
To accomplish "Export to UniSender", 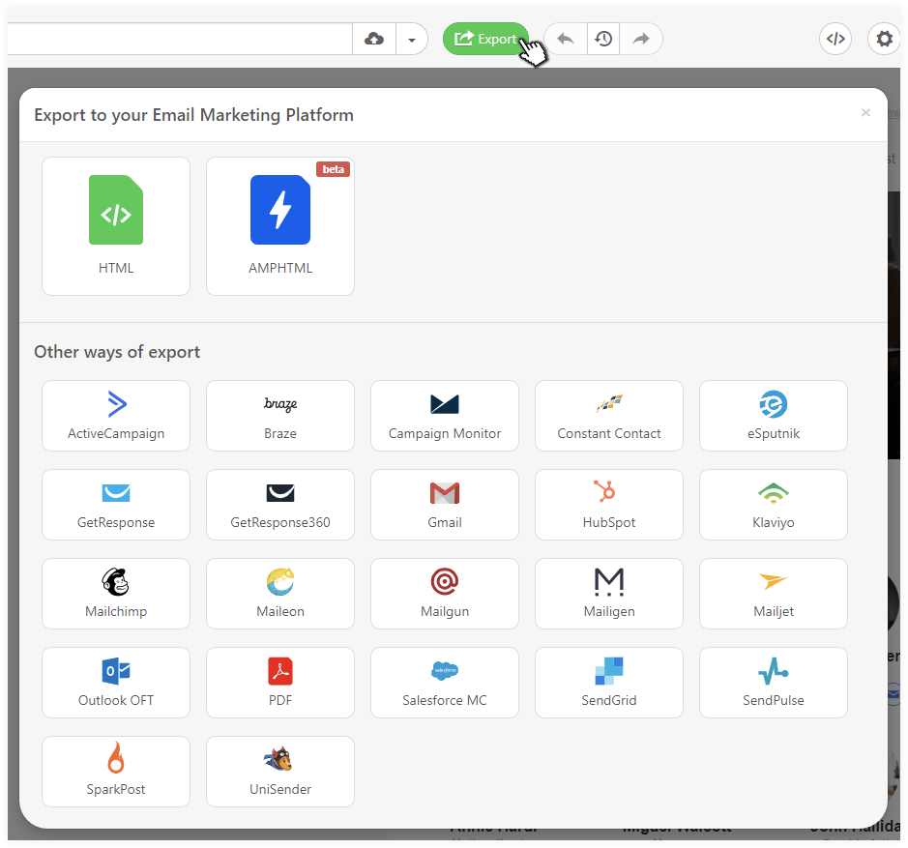I will (280, 772).
